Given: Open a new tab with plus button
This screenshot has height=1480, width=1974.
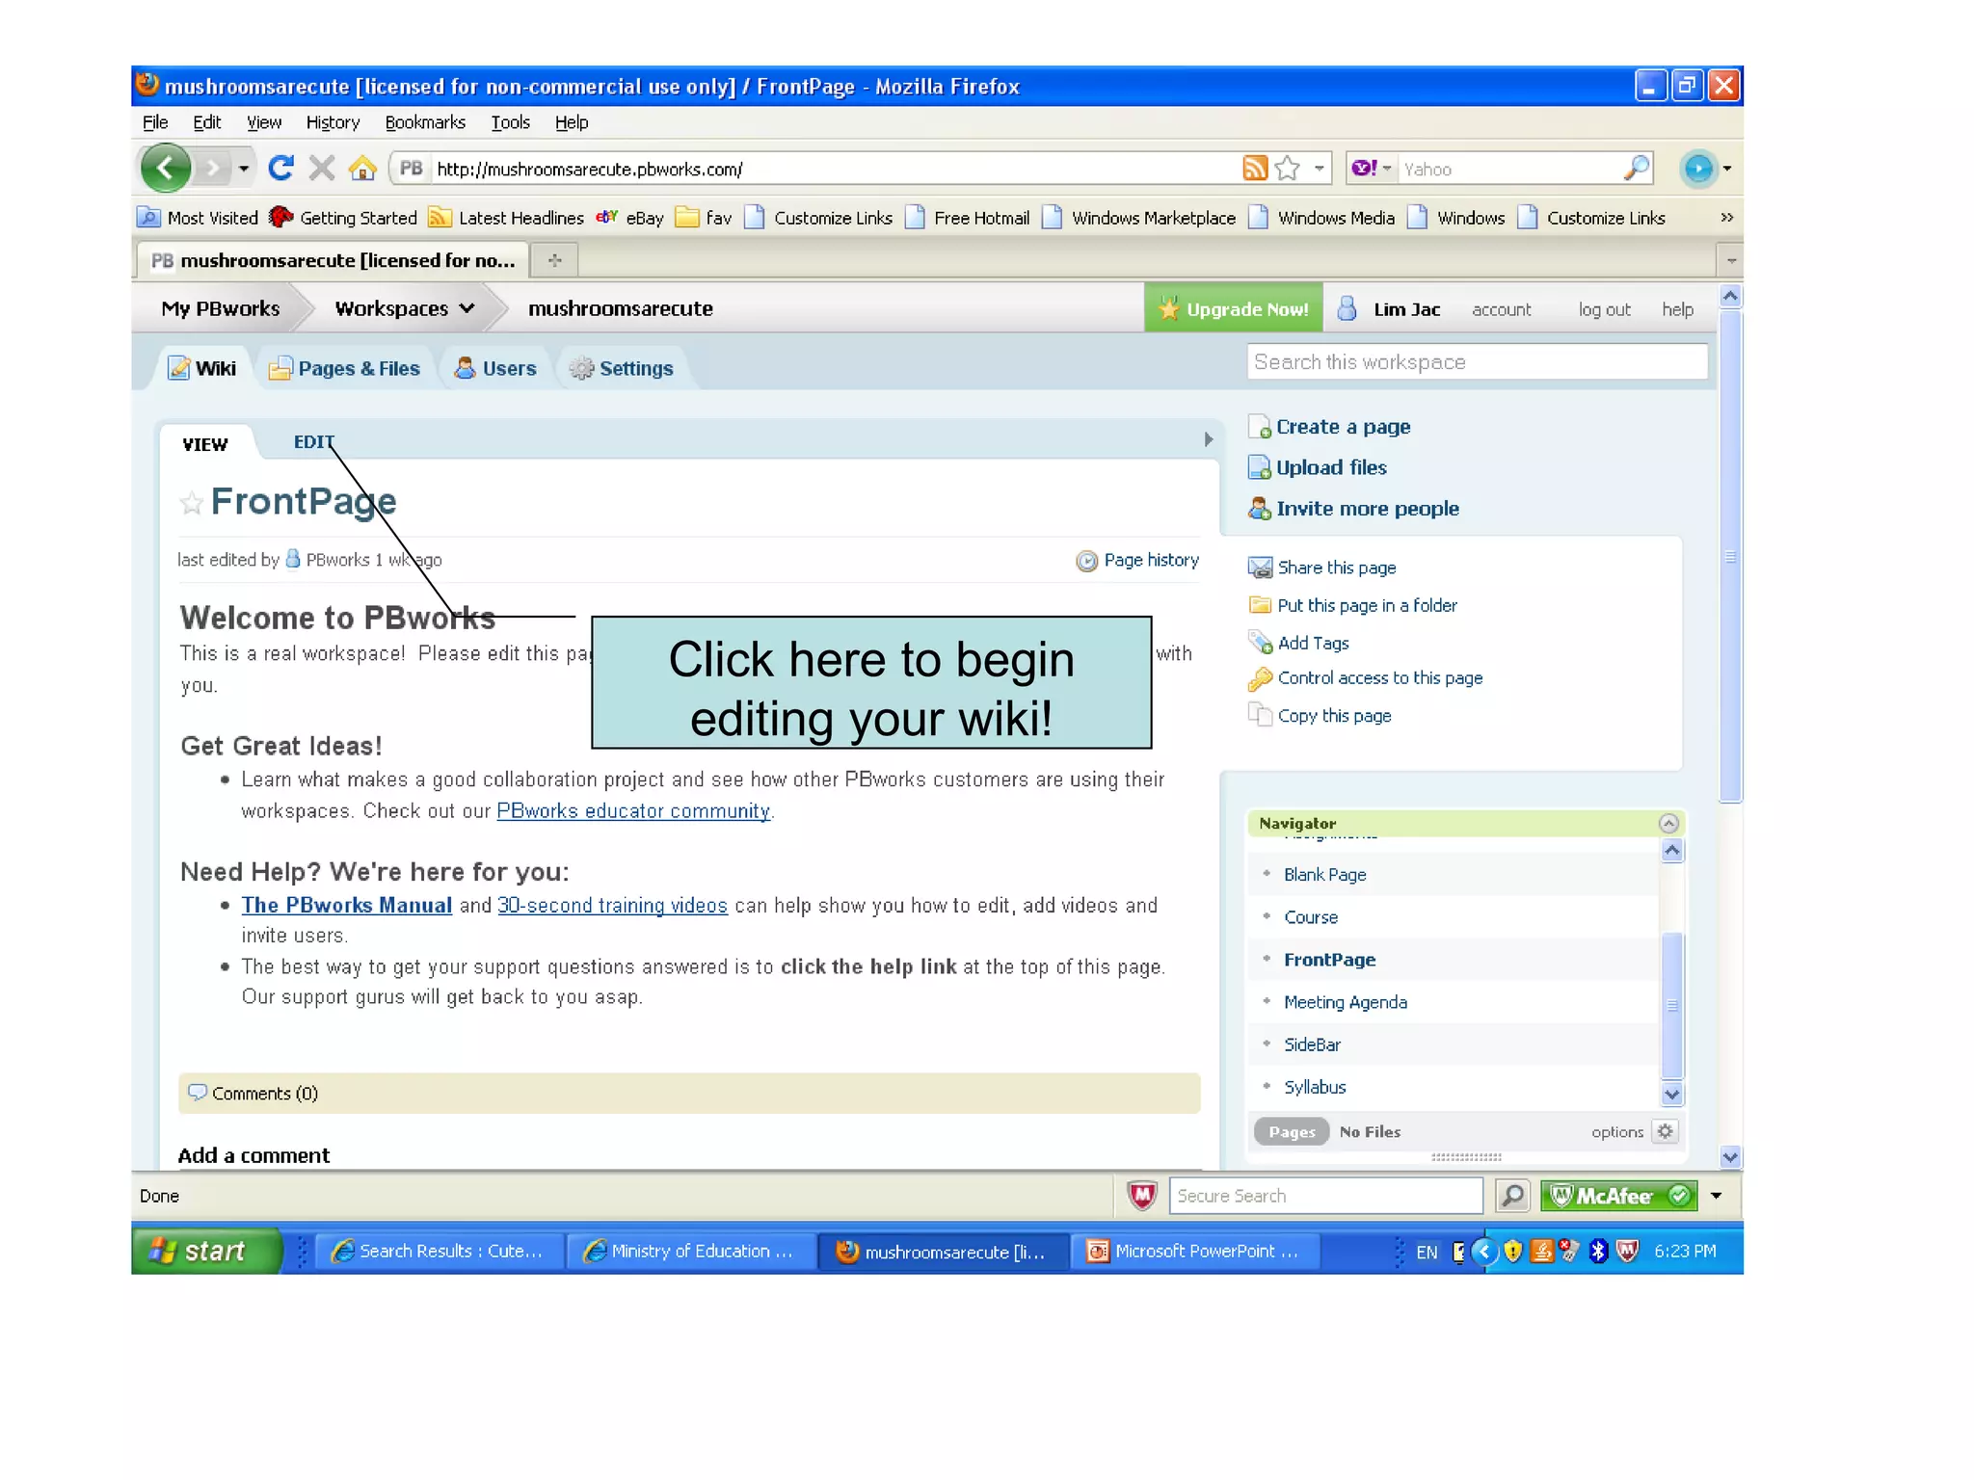Looking at the screenshot, I should tap(554, 260).
